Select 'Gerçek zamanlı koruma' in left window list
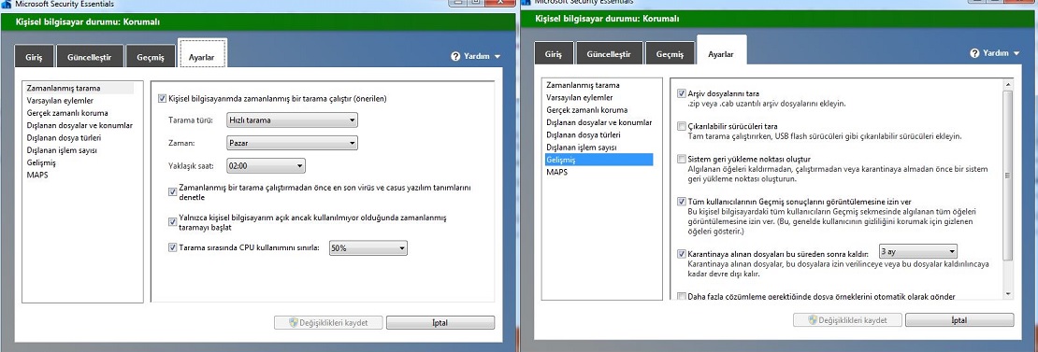 66,113
